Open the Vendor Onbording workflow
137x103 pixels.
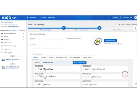10,46
